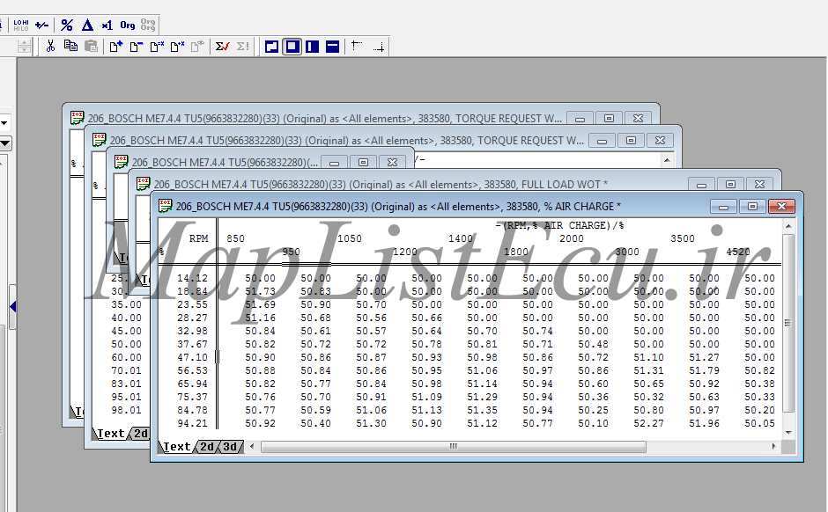Toggle the LOHI/HILO byte order icon
828x512 pixels.
point(21,25)
